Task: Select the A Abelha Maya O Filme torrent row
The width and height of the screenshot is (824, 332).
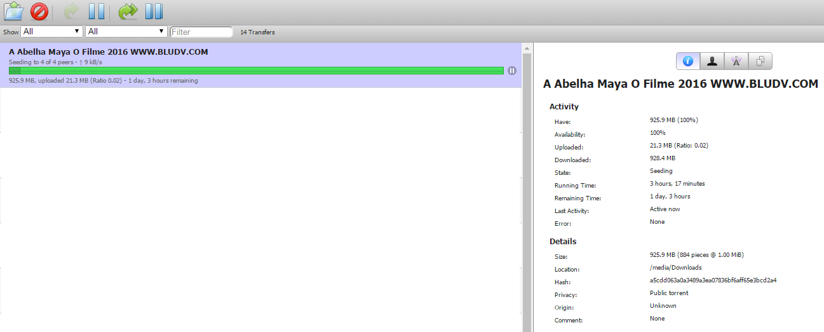Action: point(260,66)
